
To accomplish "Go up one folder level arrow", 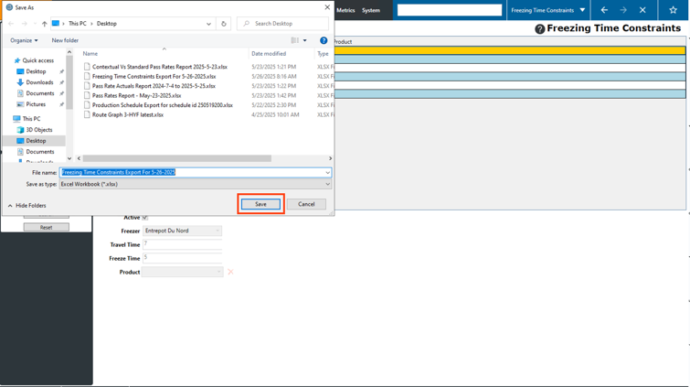I will click(45, 24).
